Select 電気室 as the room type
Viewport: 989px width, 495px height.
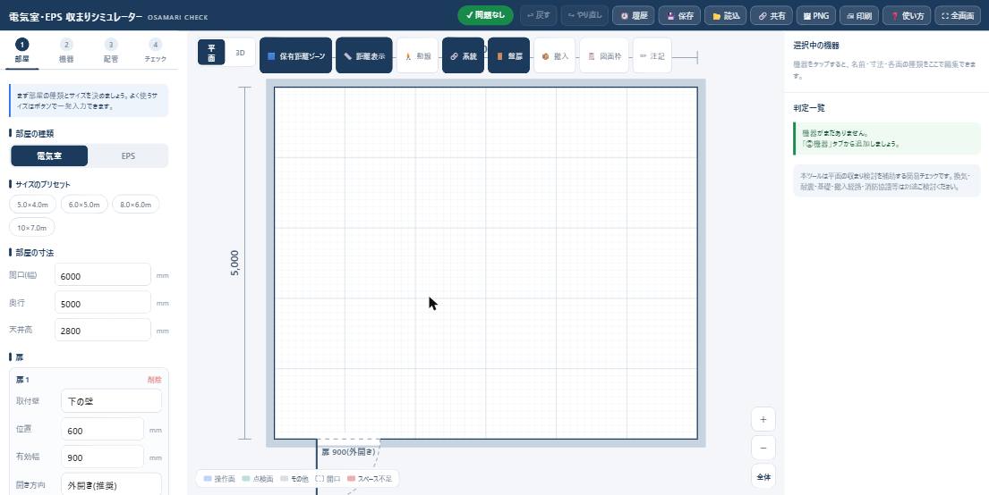(49, 155)
